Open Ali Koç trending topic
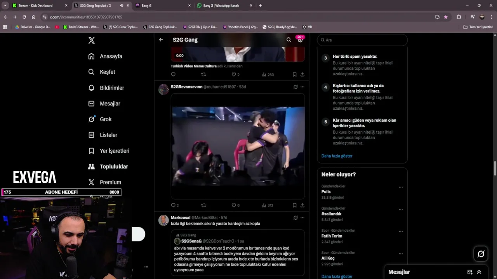The image size is (497, 279). click(328, 258)
